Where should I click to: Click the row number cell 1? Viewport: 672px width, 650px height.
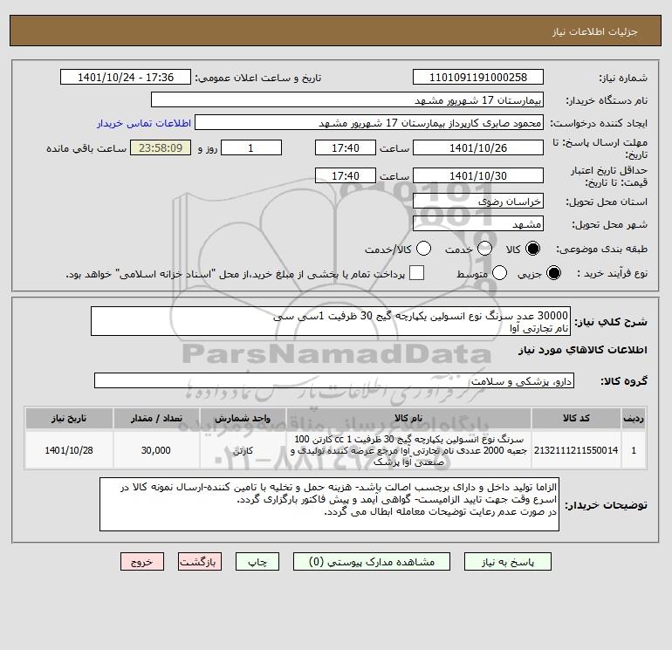(634, 450)
